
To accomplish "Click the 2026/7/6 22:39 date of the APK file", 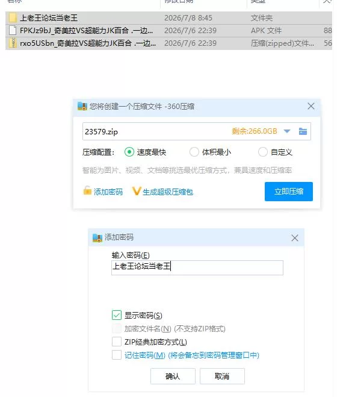I will point(190,31).
